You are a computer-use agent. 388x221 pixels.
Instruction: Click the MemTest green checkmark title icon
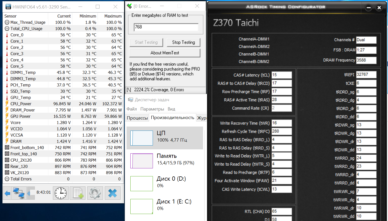129,6
